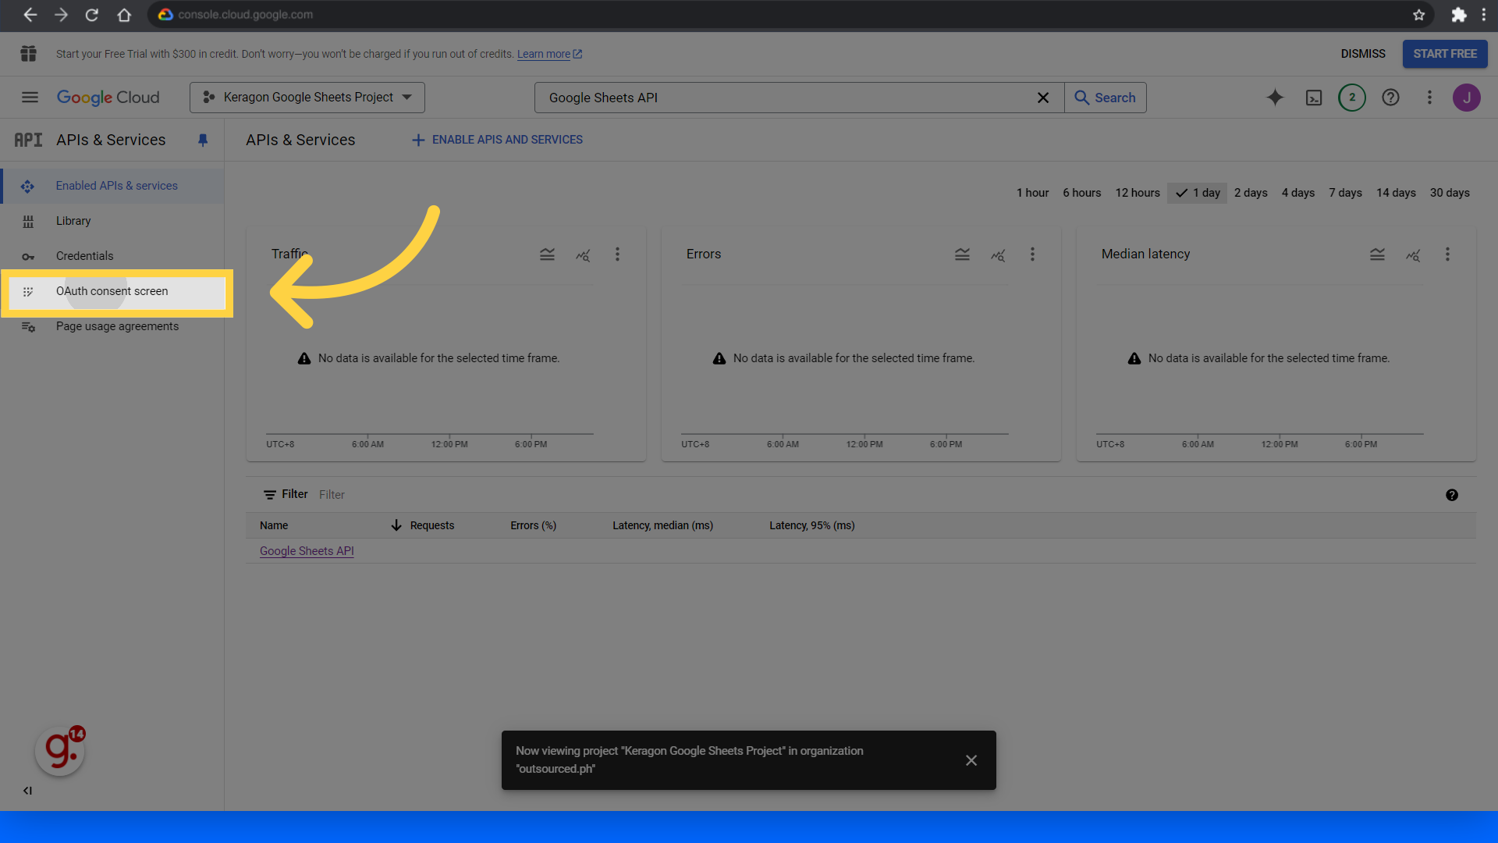The width and height of the screenshot is (1498, 843).
Task: Click the Google Sheets API link
Action: tap(307, 551)
